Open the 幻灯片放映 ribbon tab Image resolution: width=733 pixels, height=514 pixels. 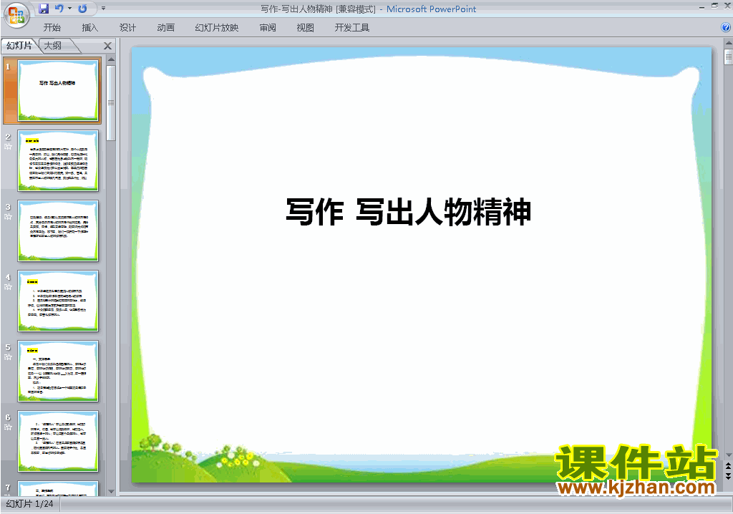point(217,28)
